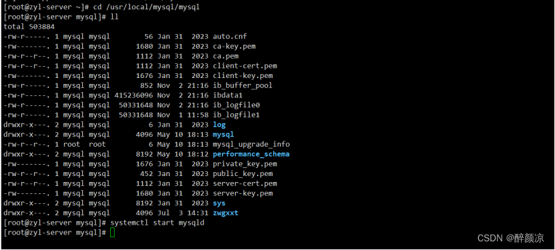Click the CSDN author watermark text
This screenshot has height=250, width=555.
[511, 239]
